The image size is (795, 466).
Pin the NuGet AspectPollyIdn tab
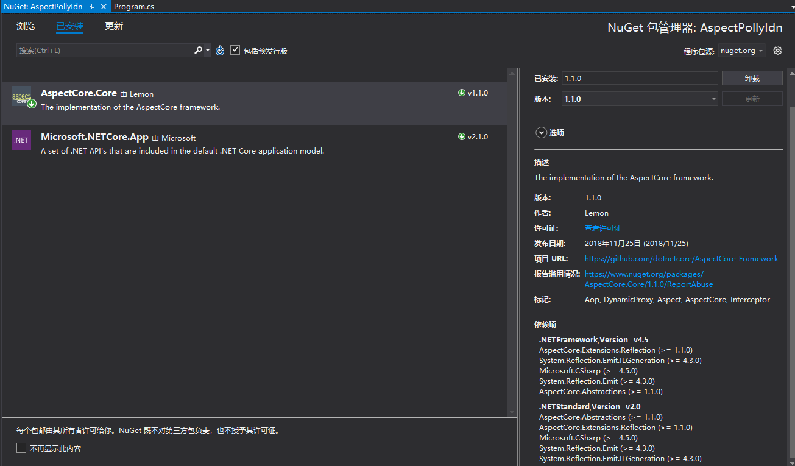92,7
